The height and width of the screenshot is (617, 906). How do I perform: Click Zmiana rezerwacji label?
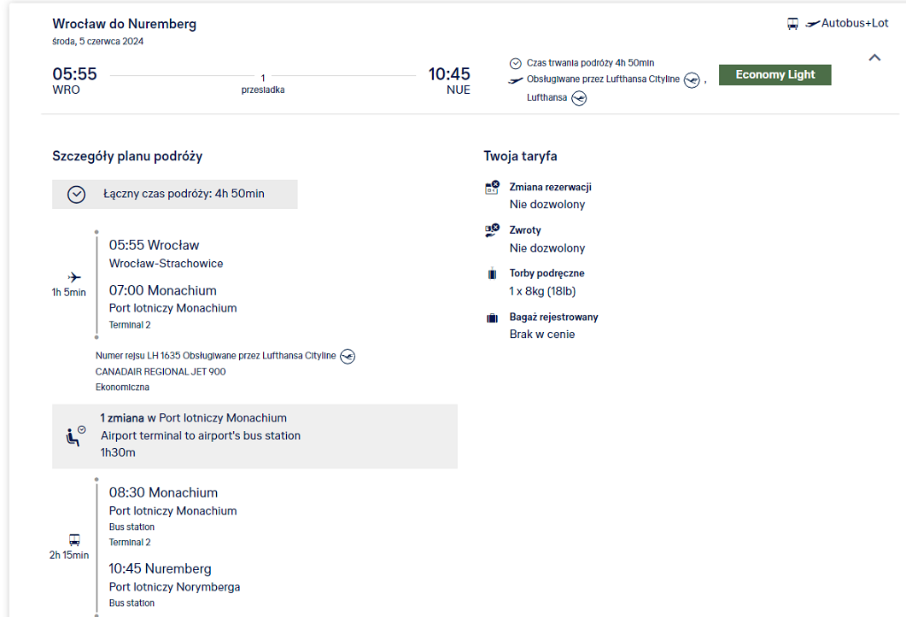tap(550, 187)
